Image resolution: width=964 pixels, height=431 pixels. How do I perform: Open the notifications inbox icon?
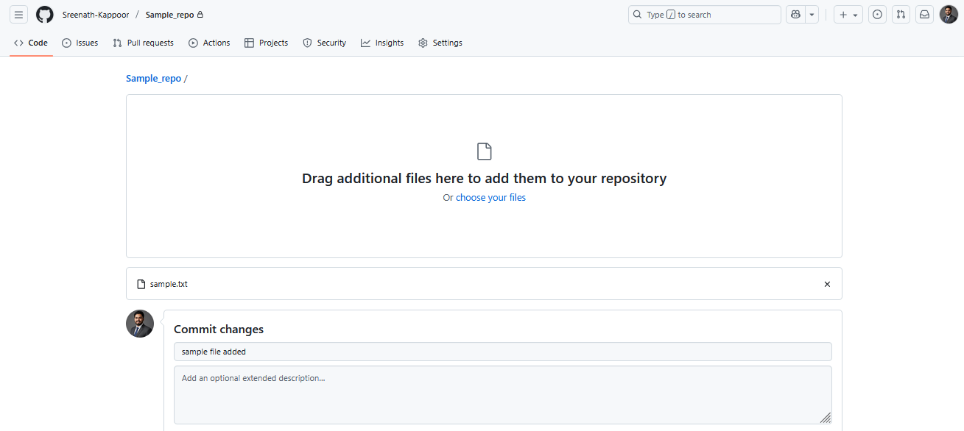pos(924,15)
